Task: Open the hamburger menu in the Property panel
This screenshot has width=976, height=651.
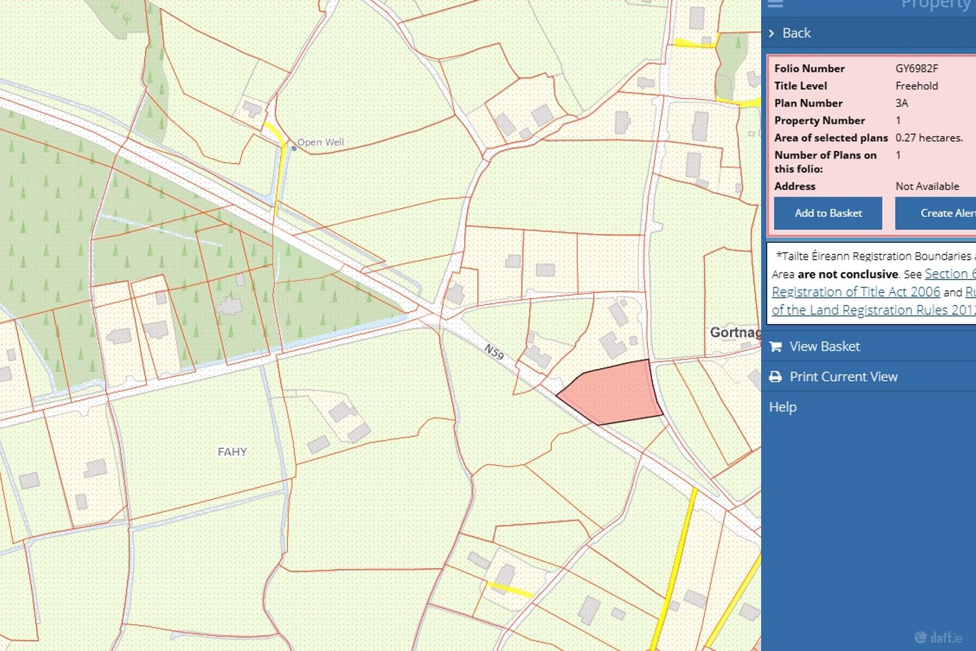Action: pyautogui.click(x=777, y=4)
